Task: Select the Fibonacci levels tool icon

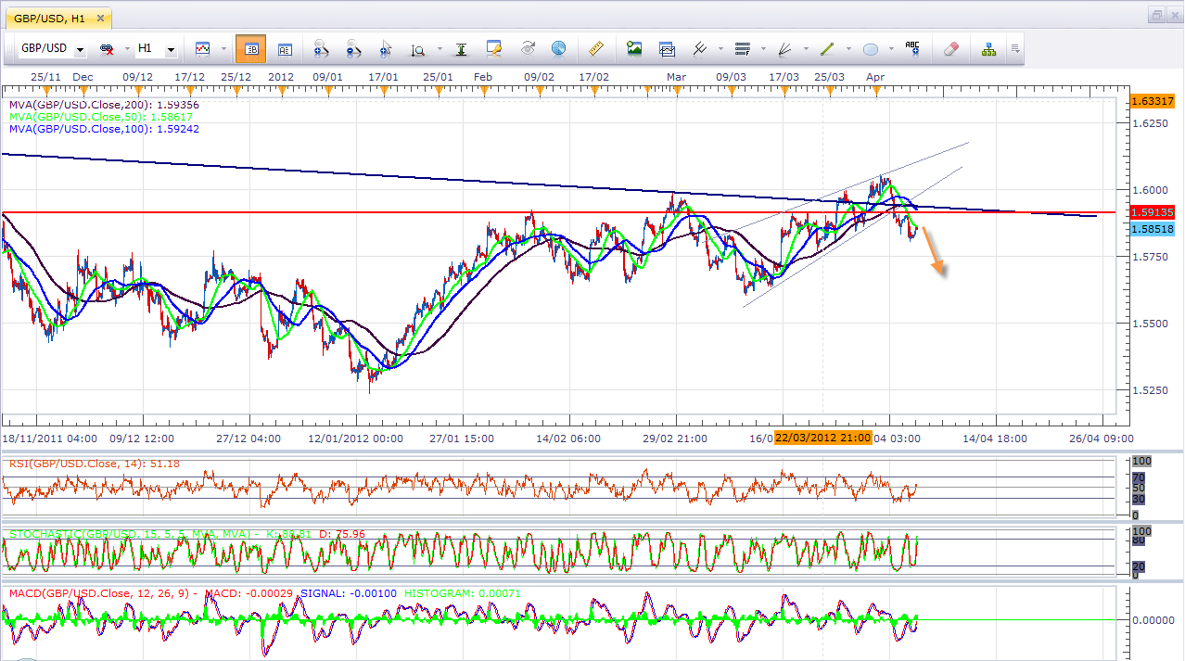Action: pos(743,49)
